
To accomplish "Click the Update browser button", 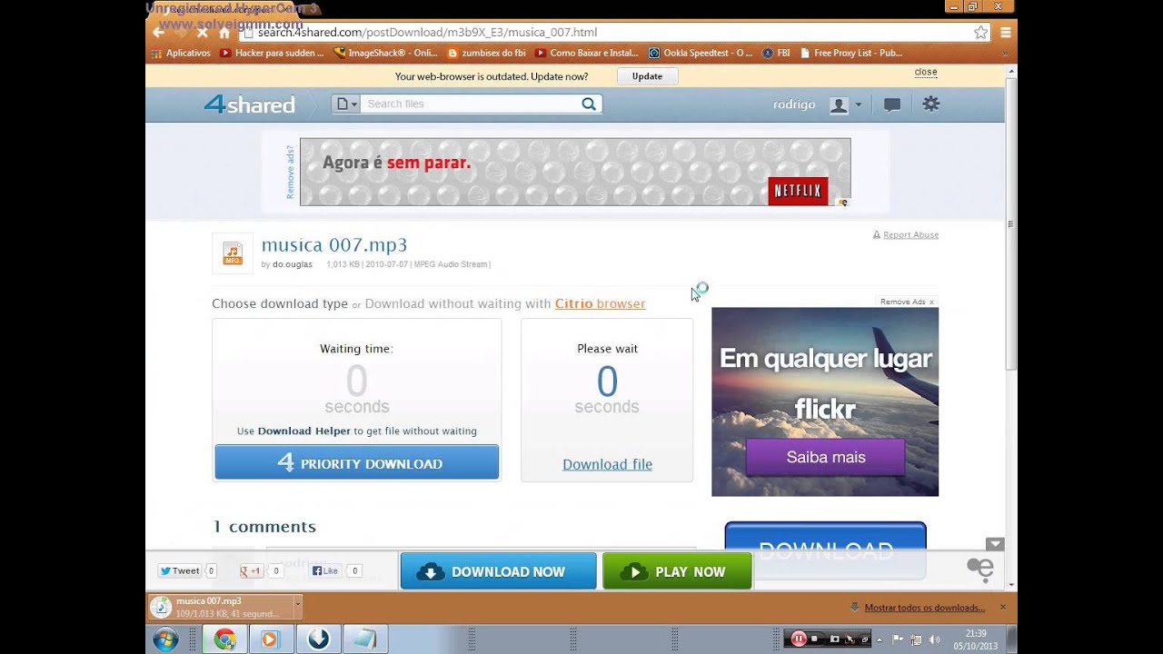I will [x=647, y=76].
